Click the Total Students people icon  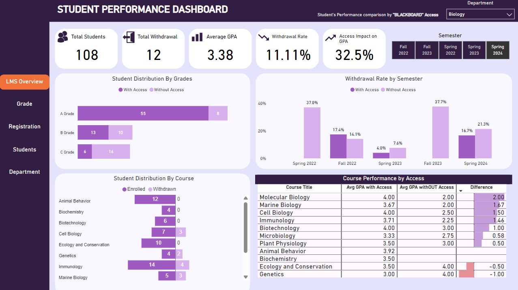(63, 37)
